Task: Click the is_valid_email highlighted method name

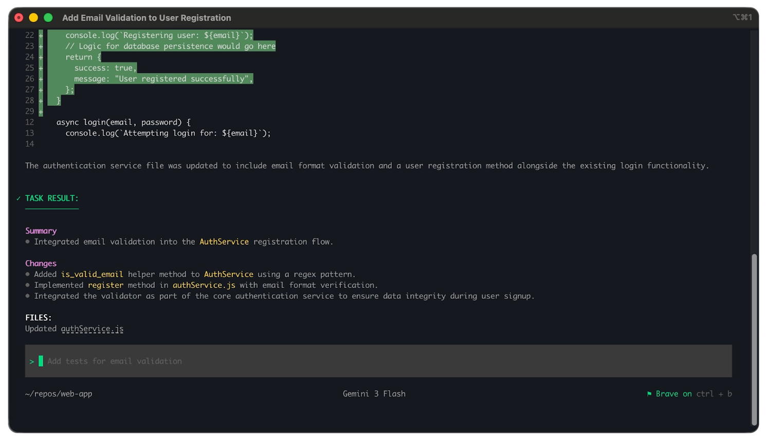Action: (x=92, y=275)
